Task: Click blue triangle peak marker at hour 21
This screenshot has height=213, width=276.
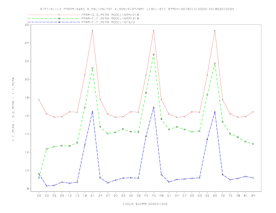Action: tap(92, 112)
